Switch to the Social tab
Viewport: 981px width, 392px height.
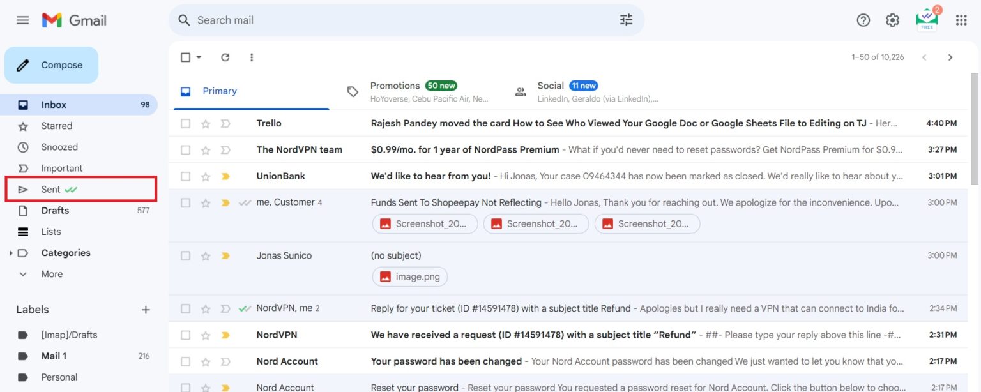point(550,85)
